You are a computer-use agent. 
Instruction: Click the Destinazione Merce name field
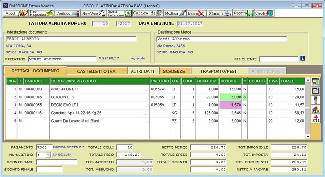coord(222,39)
